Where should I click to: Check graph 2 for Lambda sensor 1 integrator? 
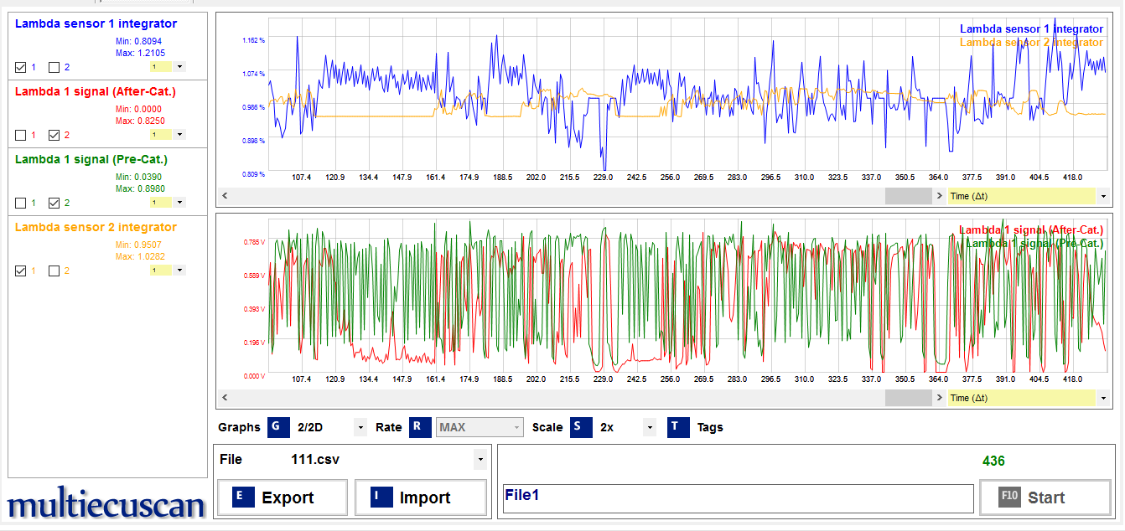tap(54, 67)
